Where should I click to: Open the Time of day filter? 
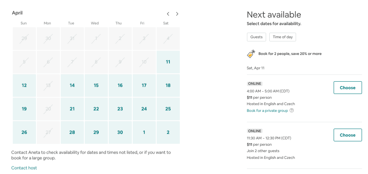283,37
